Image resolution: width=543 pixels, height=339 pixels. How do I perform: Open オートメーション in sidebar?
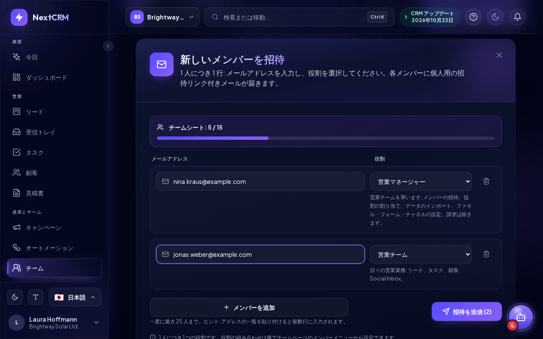[54, 248]
